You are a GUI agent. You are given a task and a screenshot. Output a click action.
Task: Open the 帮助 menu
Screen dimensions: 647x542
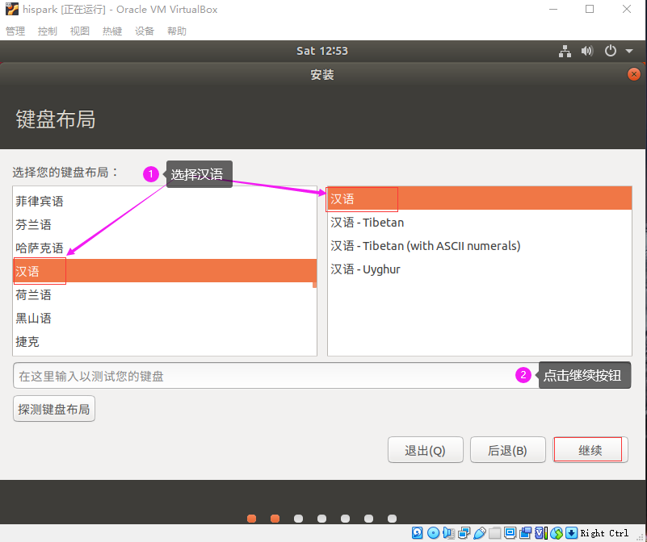[x=177, y=31]
